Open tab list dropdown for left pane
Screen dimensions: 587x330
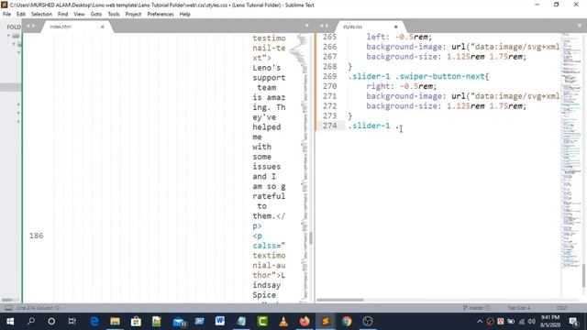coord(306,27)
